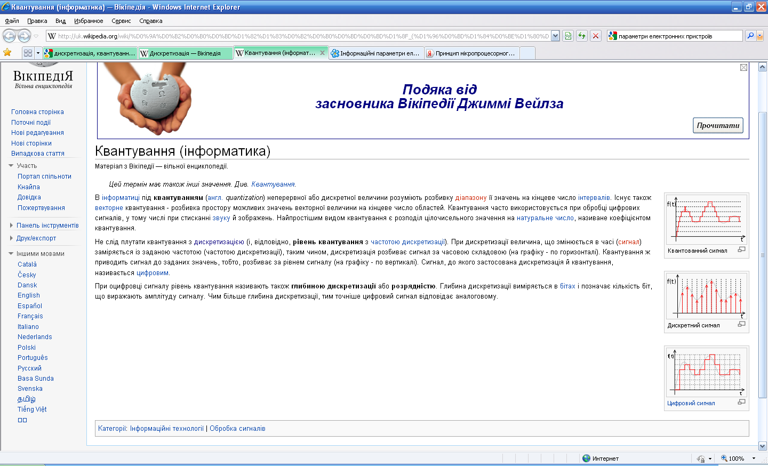The height and width of the screenshot is (466, 768).
Task: Click the Protected Mode lock icon
Action: coord(701,459)
